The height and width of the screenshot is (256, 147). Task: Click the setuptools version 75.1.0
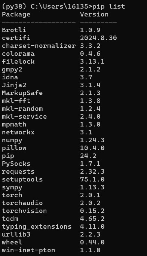click(92, 179)
